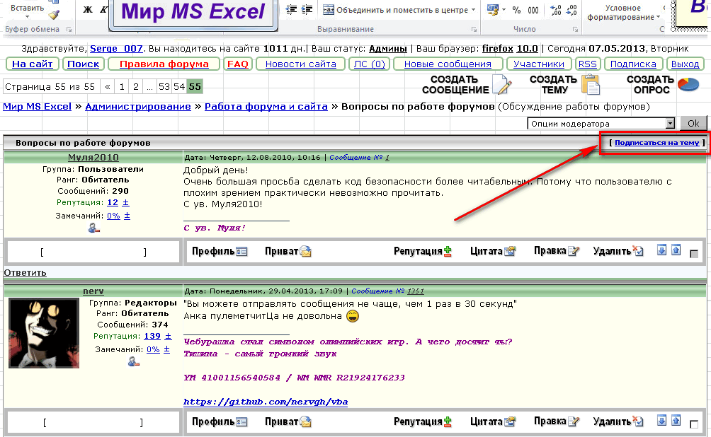Open the github.com/nervgh/vba link
This screenshot has height=437, width=711.
pos(266,402)
